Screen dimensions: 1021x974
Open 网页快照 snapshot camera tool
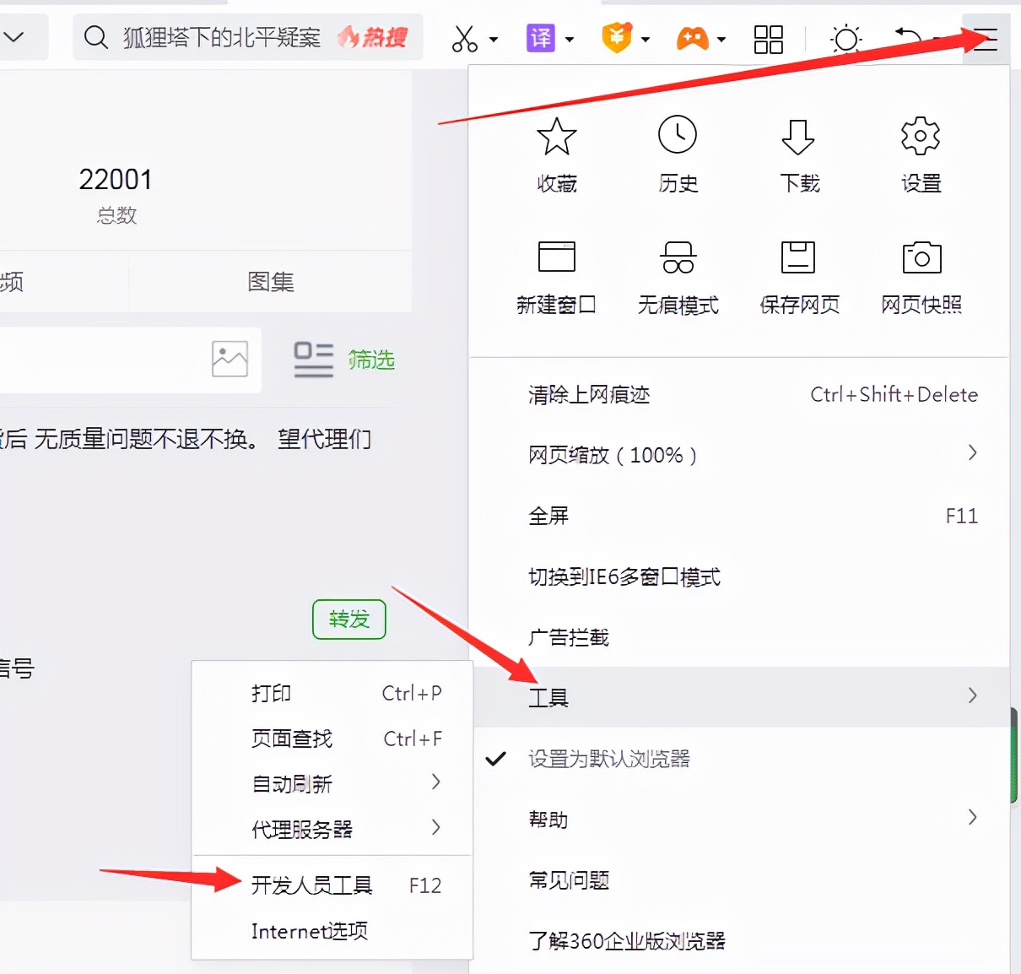(x=920, y=276)
